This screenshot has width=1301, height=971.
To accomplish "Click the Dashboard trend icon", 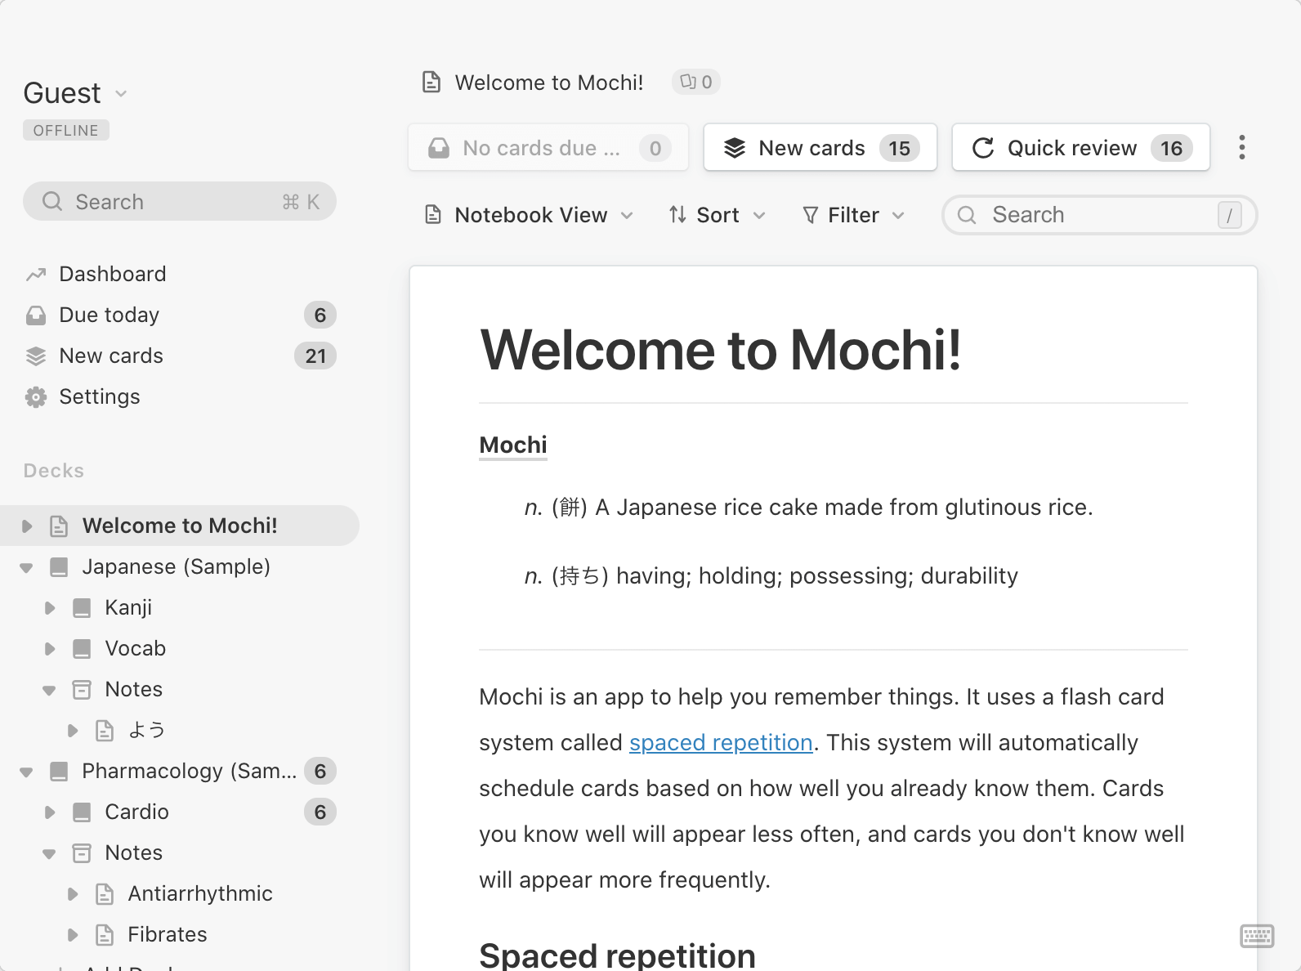I will pyautogui.click(x=36, y=274).
